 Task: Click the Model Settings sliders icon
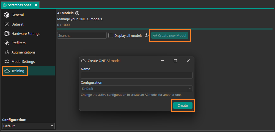7,62
